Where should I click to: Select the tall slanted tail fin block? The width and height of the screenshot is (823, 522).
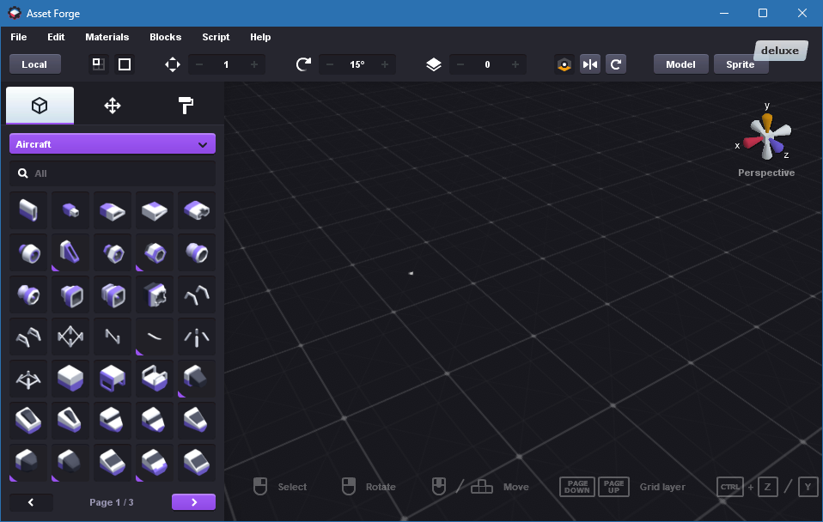[x=70, y=253]
